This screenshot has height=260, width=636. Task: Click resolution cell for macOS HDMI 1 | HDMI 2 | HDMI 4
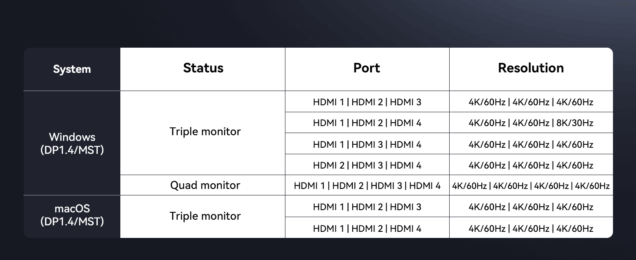[531, 228]
